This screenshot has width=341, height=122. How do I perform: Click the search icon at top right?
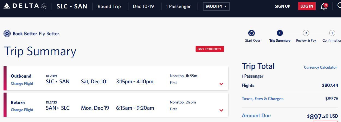tap(339, 6)
